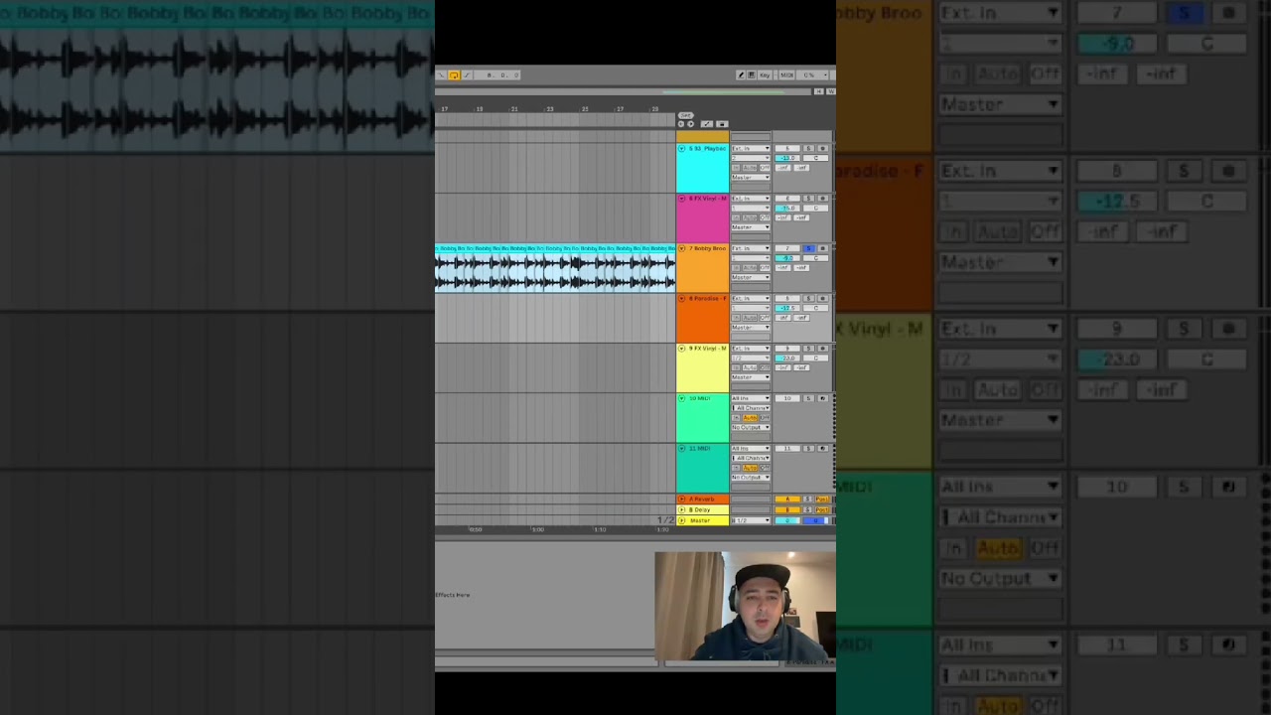This screenshot has width=1271, height=715.
Task: Click the automation mode icon below Set
Action: click(x=707, y=124)
